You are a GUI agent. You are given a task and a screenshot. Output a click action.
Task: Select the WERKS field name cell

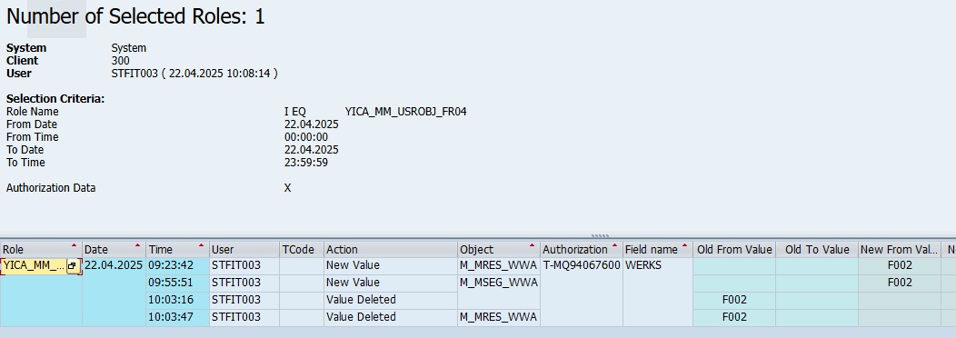[x=657, y=265]
